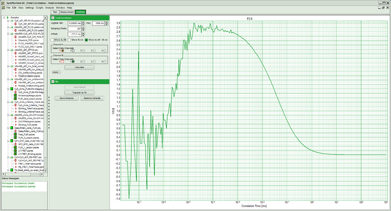Screen dimensions: 391x211
Task: Click the LT-FRET.pqres green image icon
Action: tap(16, 151)
